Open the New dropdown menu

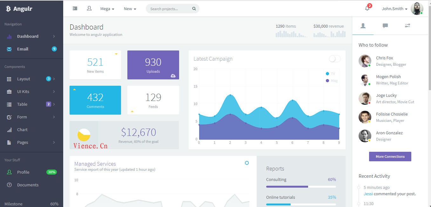click(130, 9)
